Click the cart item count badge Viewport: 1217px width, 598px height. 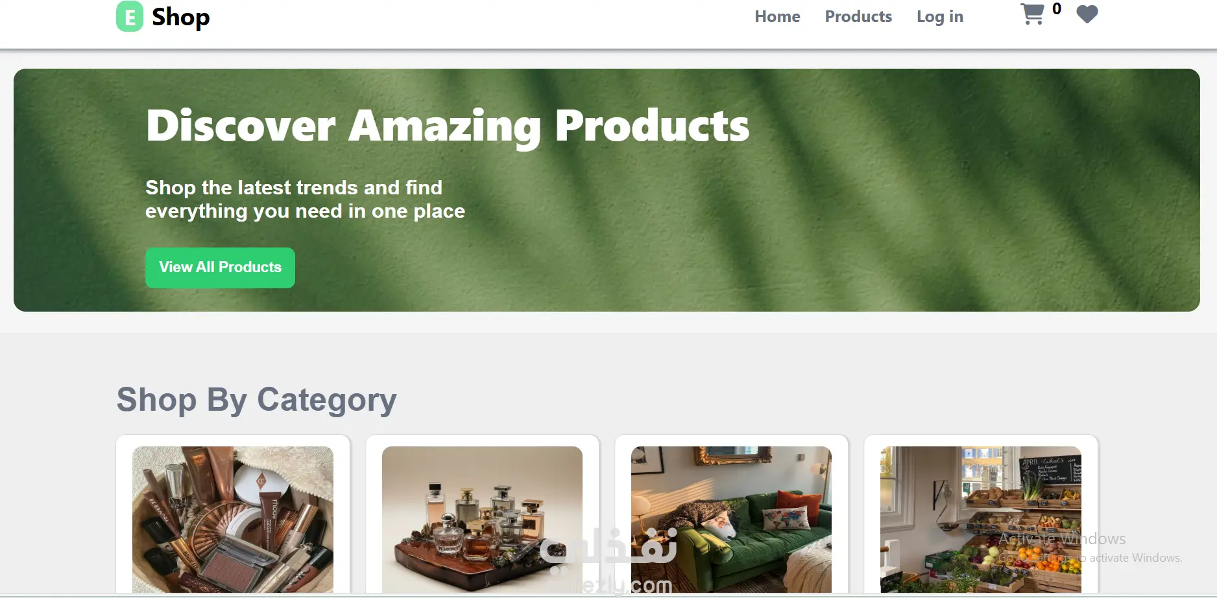tap(1057, 9)
